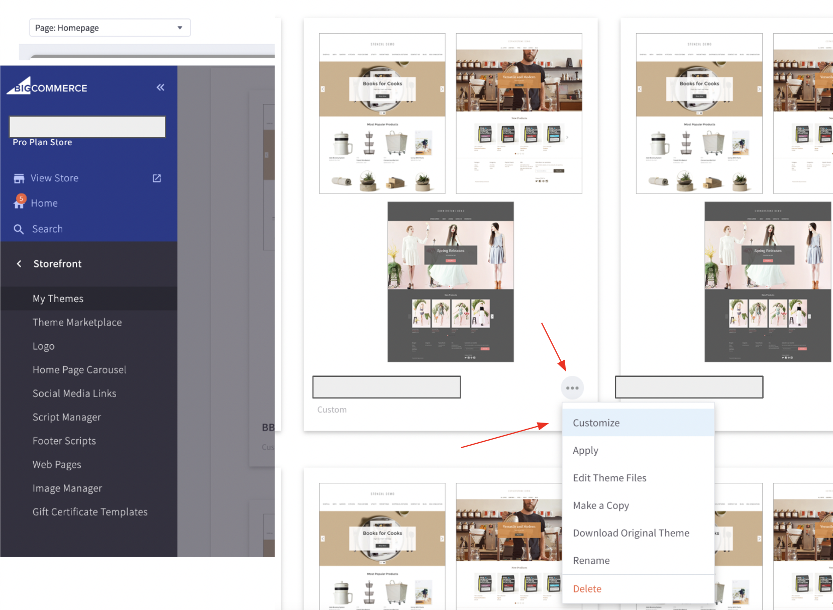Open Theme Marketplace in sidebar
This screenshot has width=833, height=610.
77,323
